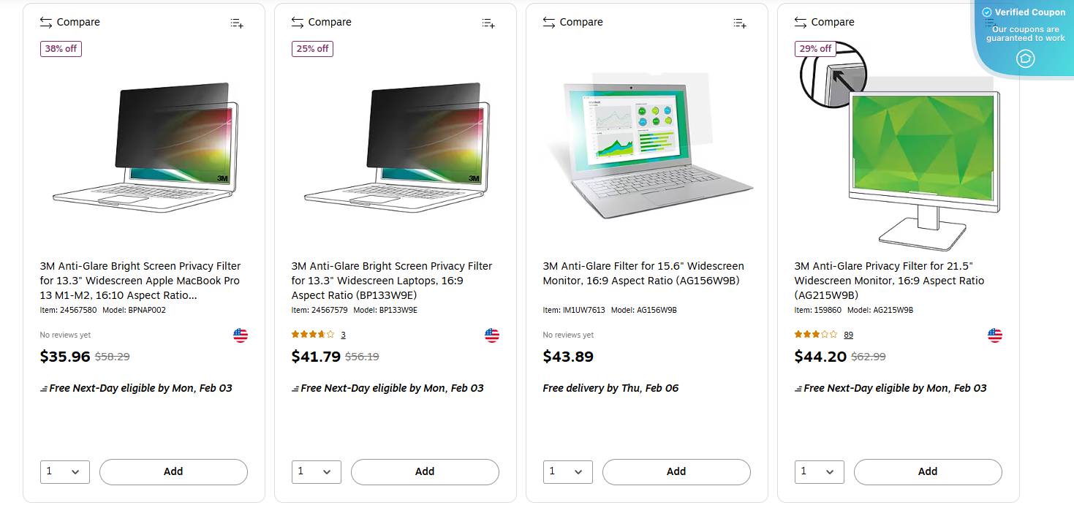
Task: Toggle Compare for the MacBook Pro privacy filter
Action: coord(70,22)
